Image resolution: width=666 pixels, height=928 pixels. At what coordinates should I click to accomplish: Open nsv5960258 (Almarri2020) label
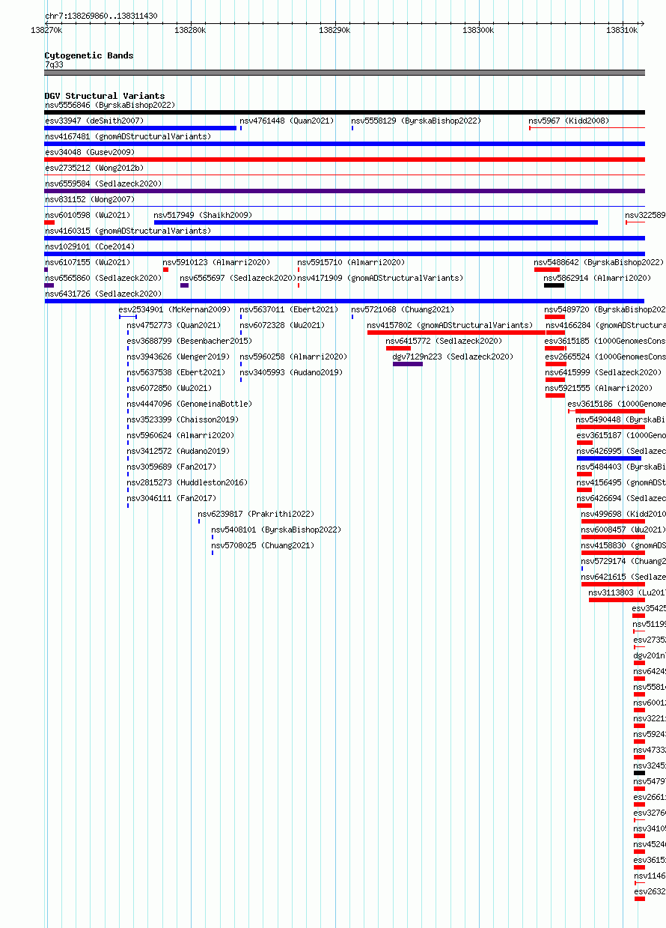(293, 357)
